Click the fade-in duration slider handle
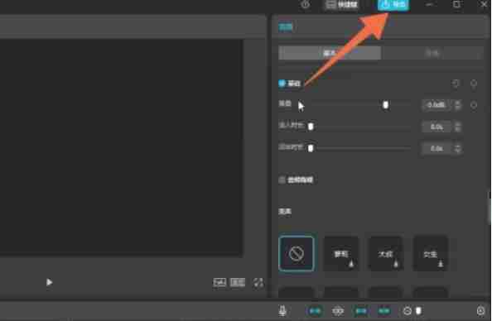Screen dimensions: 492x321 tap(311, 127)
